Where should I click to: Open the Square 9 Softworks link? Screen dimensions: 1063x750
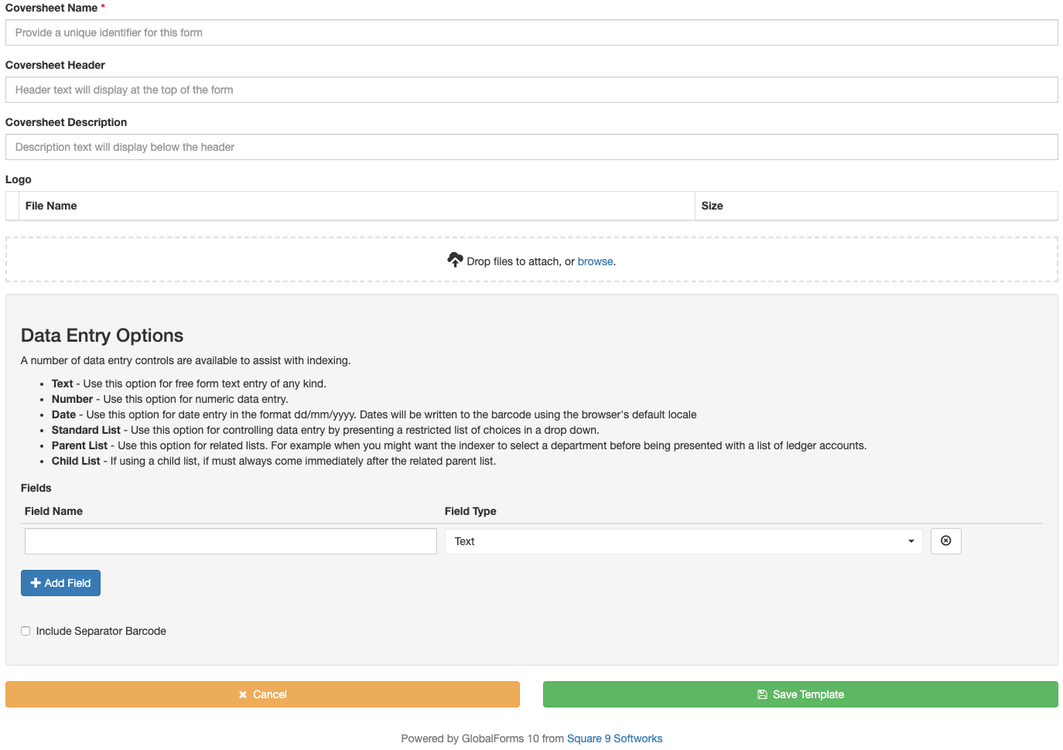(614, 738)
